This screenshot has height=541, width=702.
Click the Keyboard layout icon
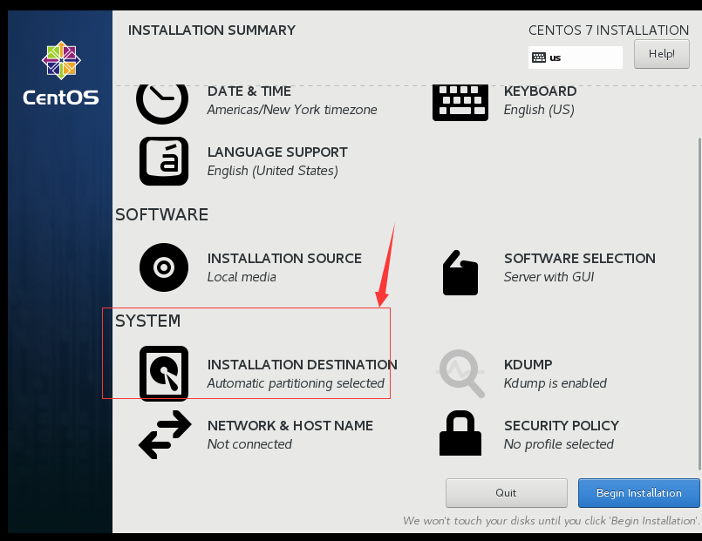coord(460,103)
